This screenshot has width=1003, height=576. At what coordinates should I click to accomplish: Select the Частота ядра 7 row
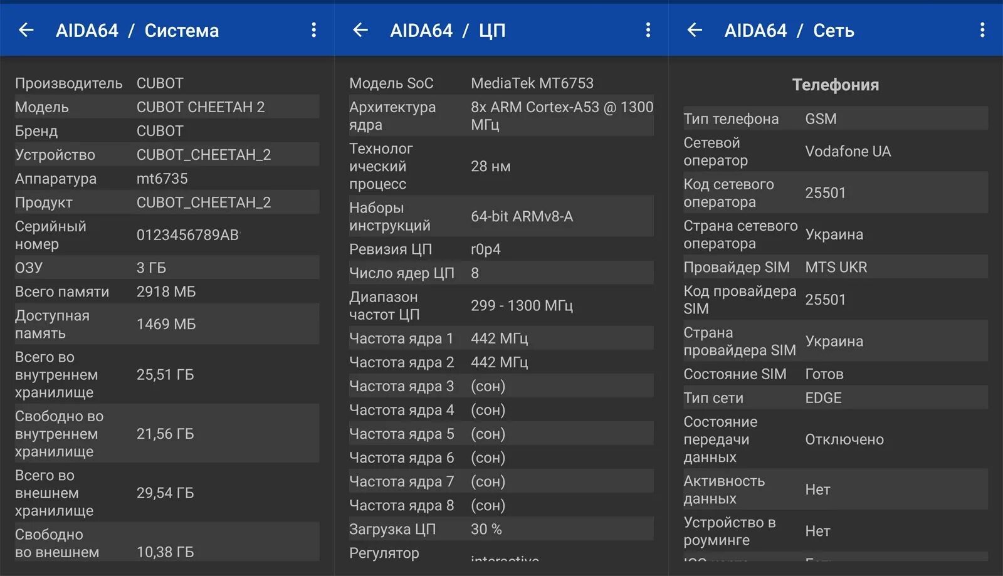[501, 481]
